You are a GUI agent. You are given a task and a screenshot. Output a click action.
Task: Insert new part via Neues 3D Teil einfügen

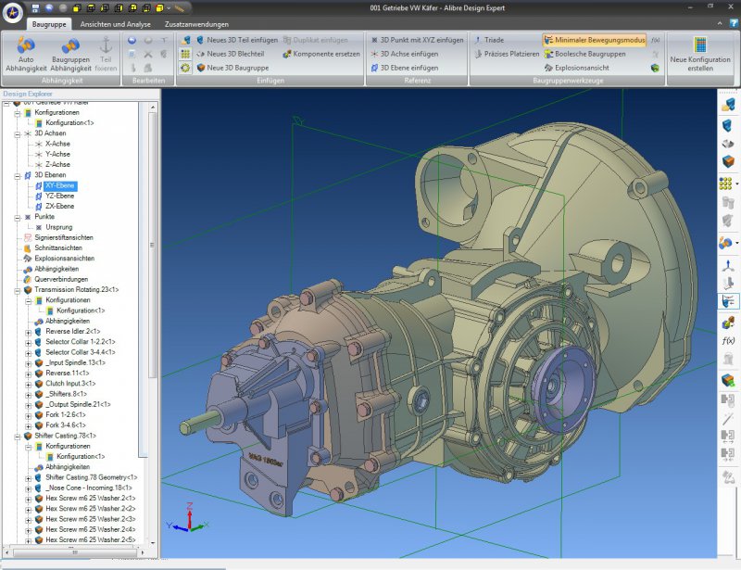237,40
